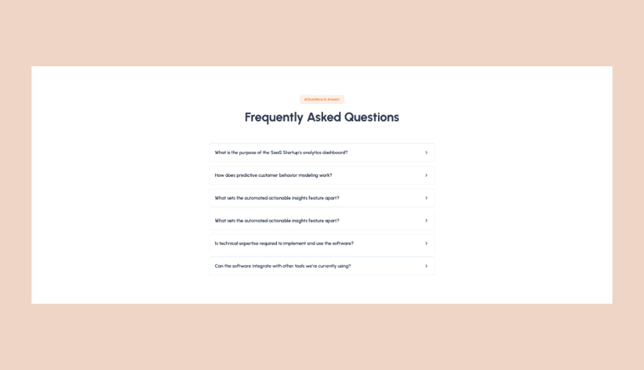Click the first automated actionable insights question
The height and width of the screenshot is (370, 644).
pyautogui.click(x=277, y=198)
